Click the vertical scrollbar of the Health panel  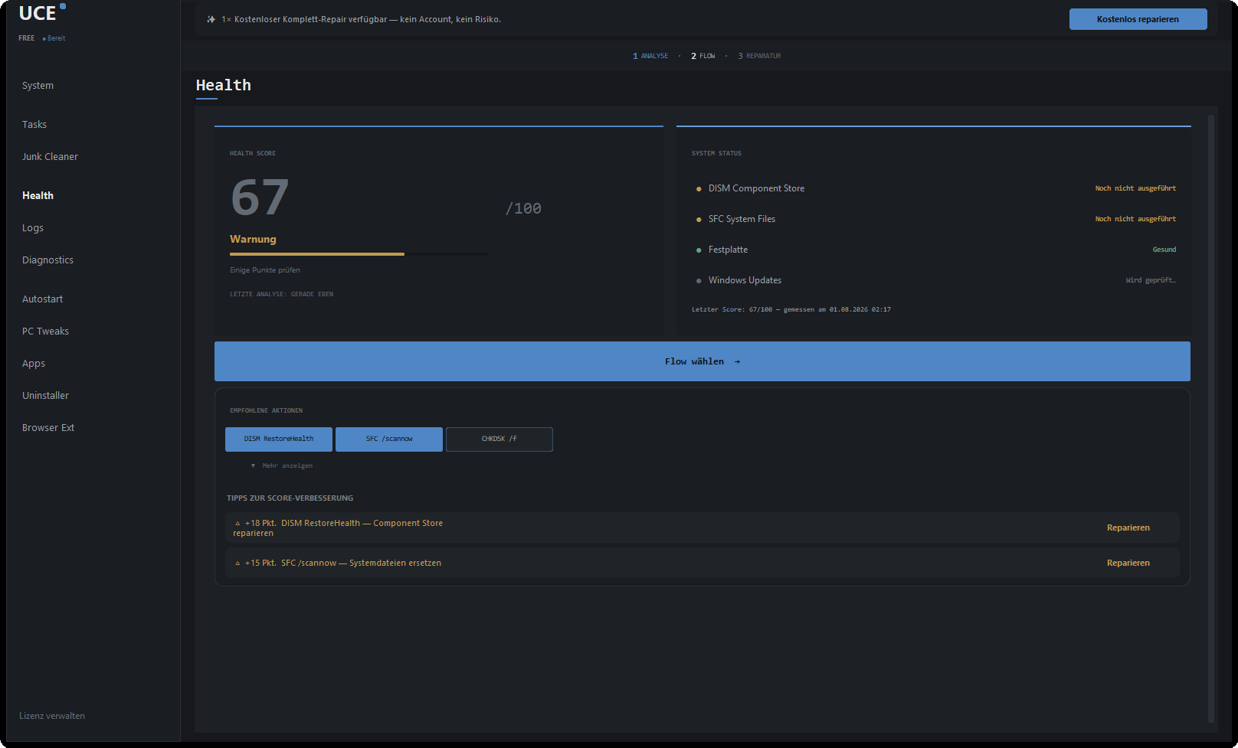point(1211,418)
